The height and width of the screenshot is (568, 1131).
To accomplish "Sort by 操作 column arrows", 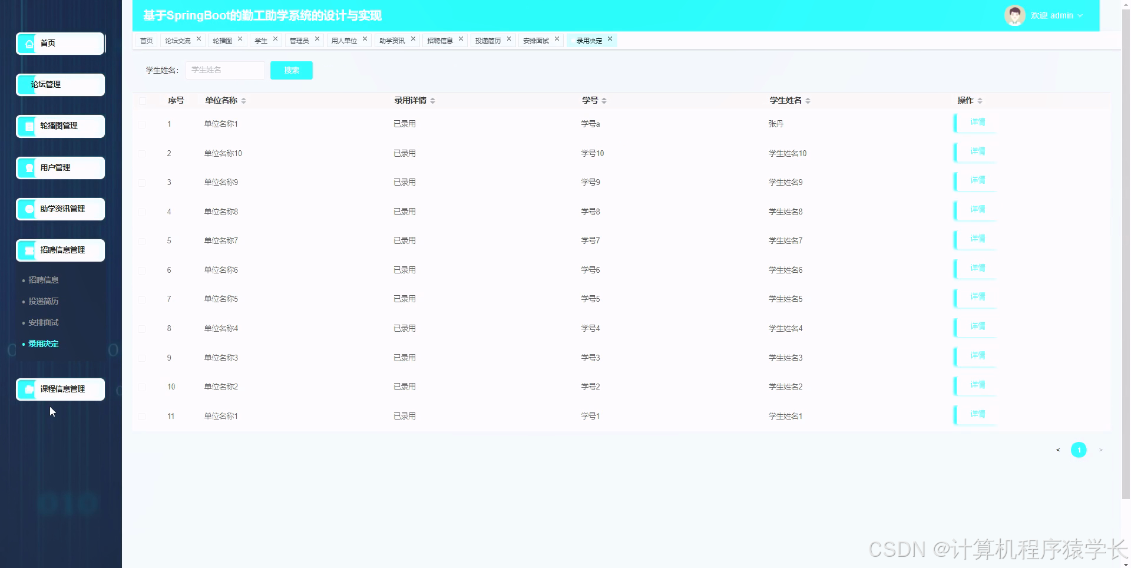I will [x=980, y=101].
